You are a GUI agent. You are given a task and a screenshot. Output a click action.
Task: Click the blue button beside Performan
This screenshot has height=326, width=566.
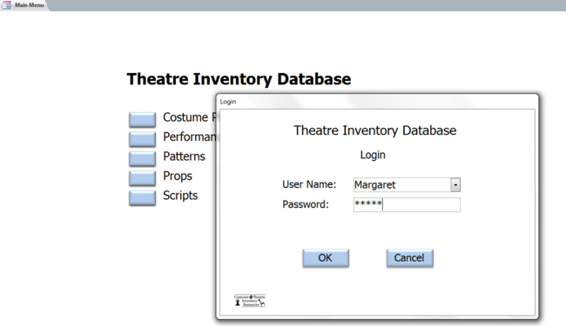pos(142,139)
